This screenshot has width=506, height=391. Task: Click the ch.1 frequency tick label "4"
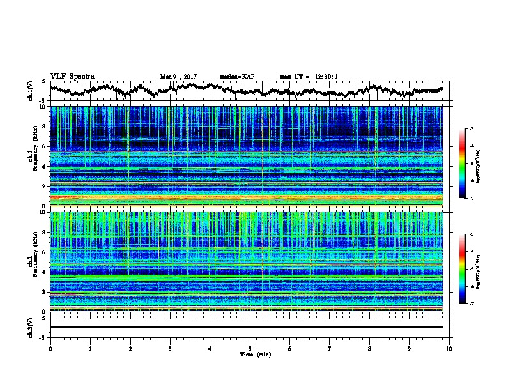coord(45,167)
